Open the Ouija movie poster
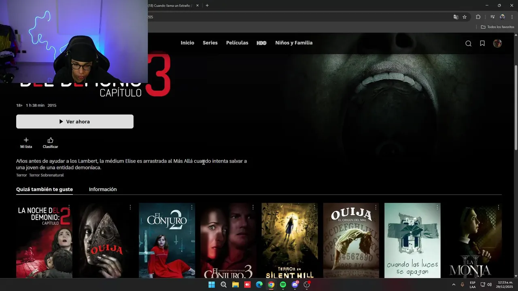Screen dimensions: 518x291 point(106,240)
